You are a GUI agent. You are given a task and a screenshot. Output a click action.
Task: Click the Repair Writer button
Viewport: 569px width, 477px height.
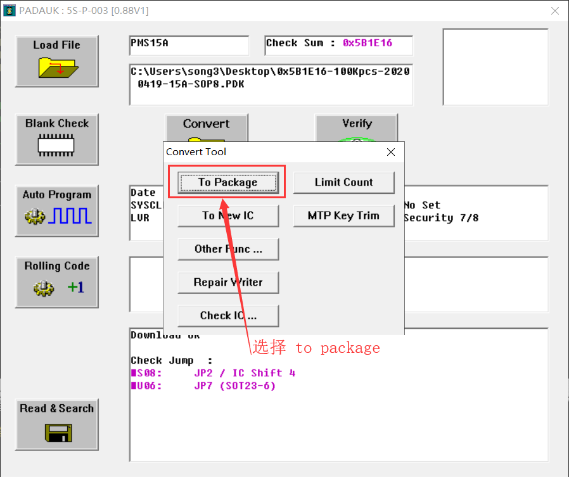click(x=227, y=283)
